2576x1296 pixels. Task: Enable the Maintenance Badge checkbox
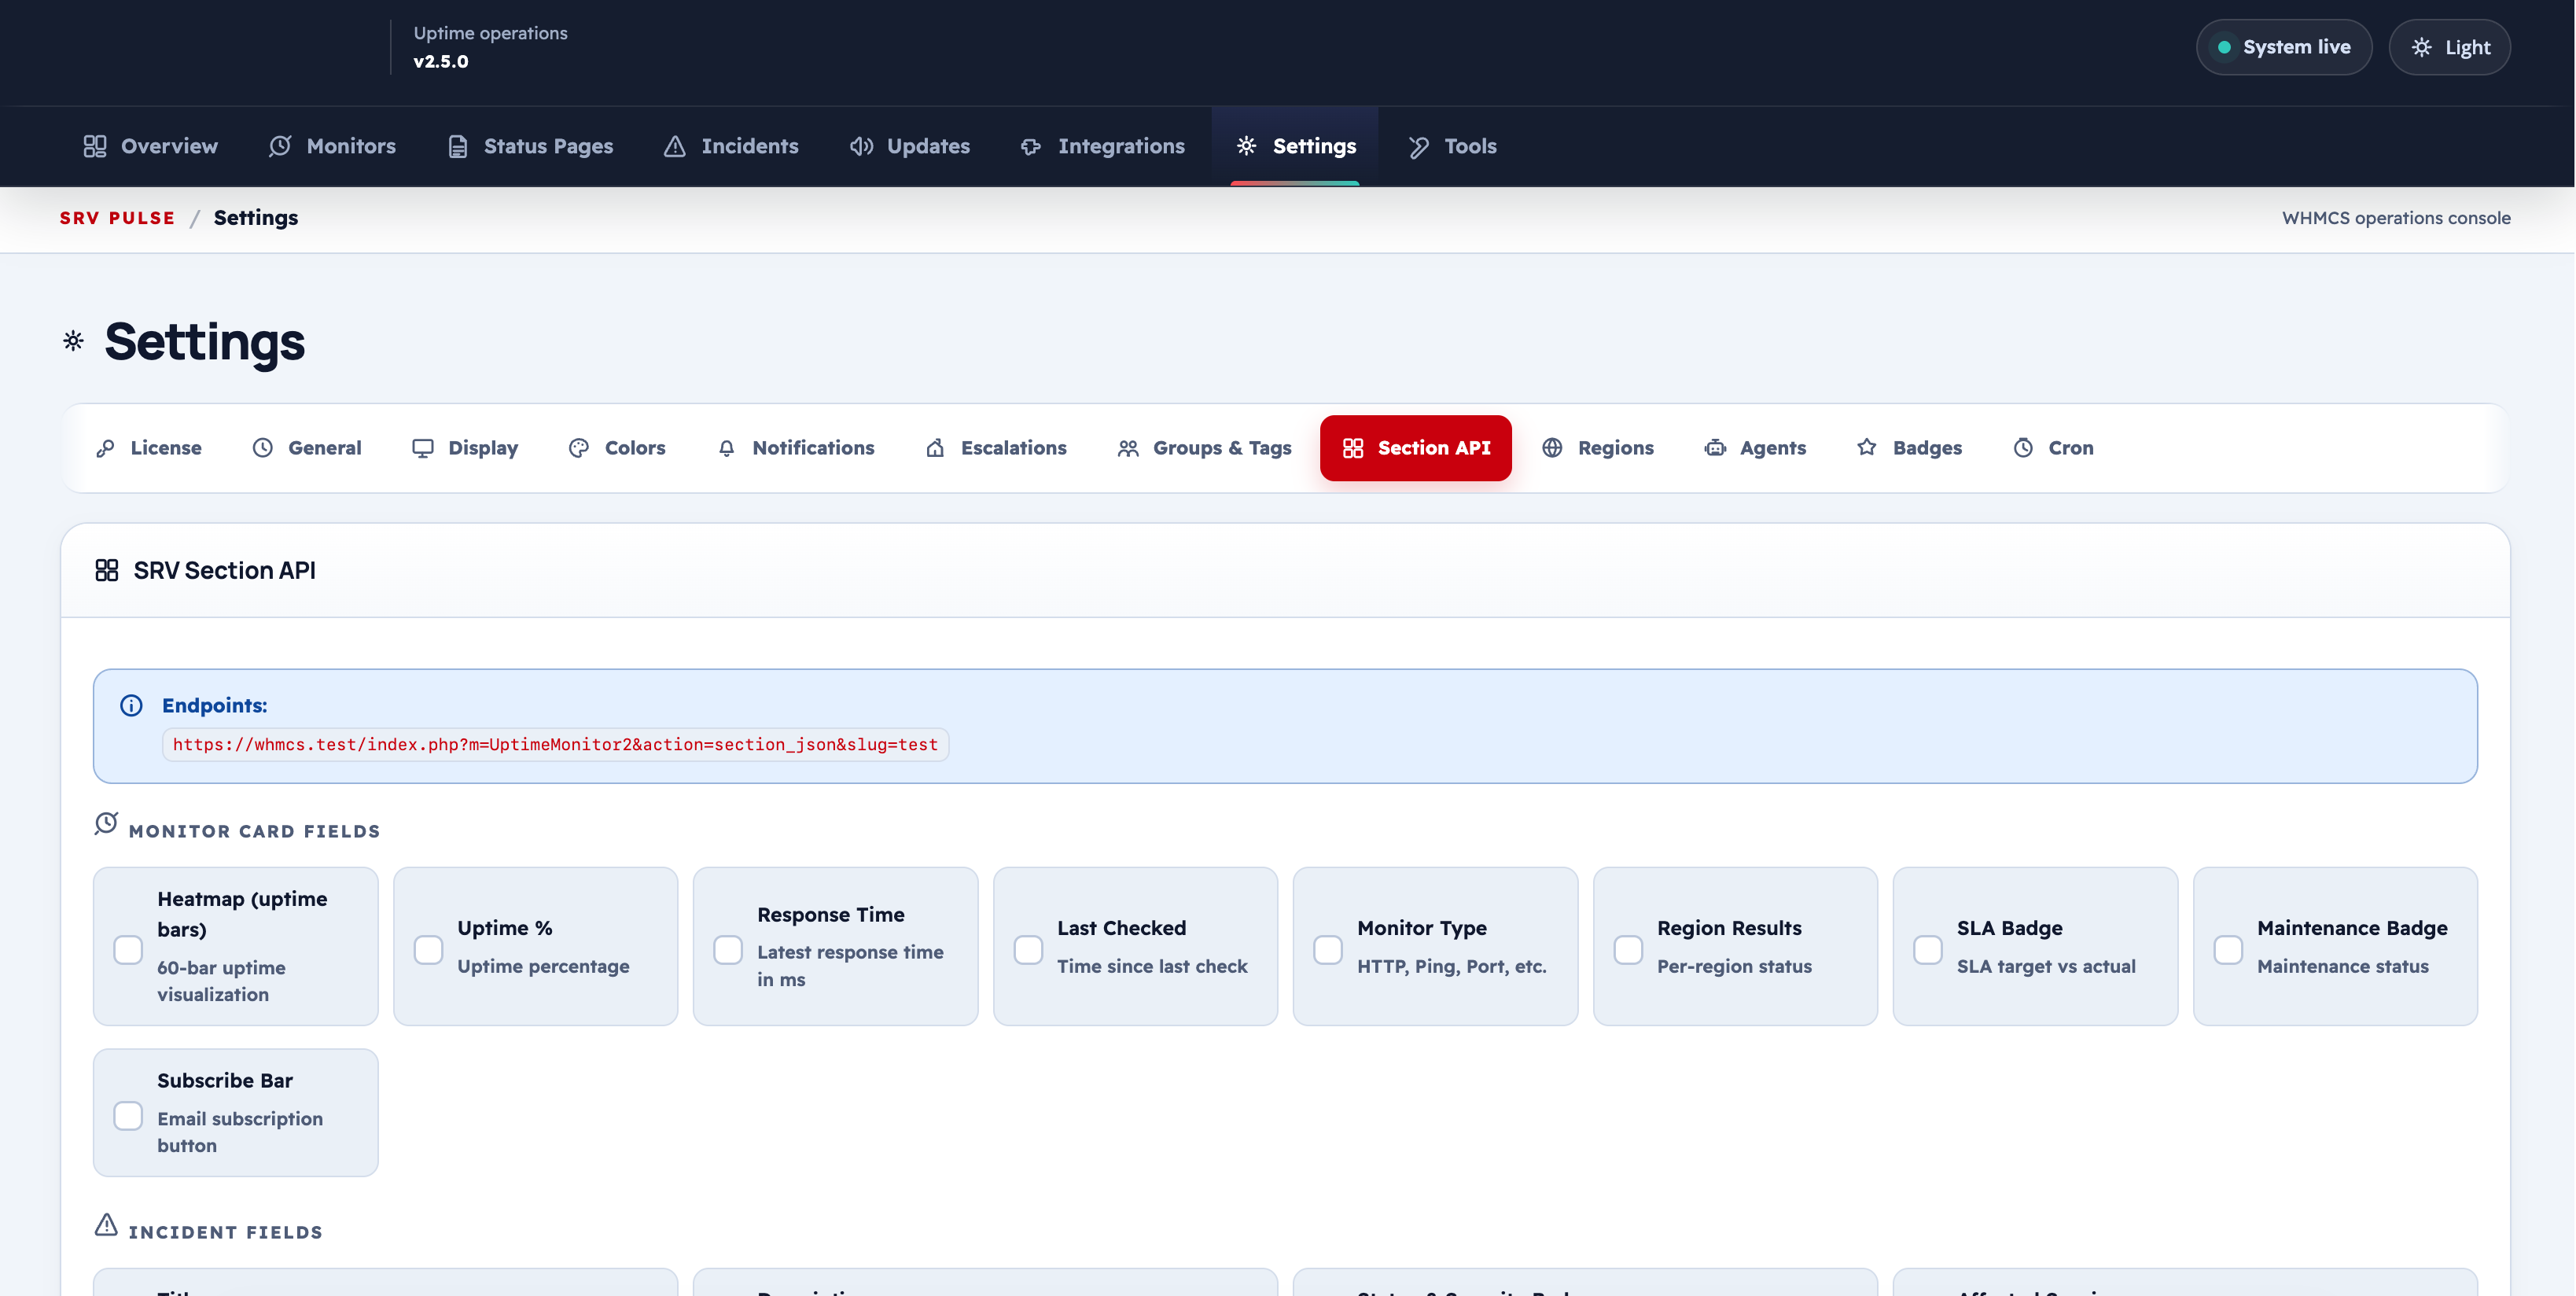pyautogui.click(x=2228, y=949)
